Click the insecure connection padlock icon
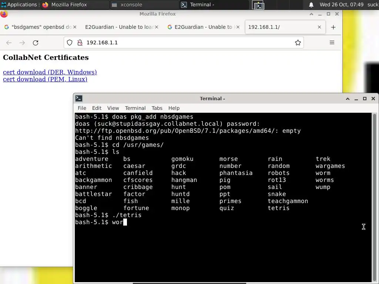 coord(80,43)
